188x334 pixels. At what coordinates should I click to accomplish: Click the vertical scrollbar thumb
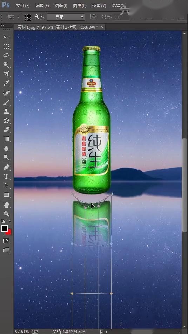[184, 185]
